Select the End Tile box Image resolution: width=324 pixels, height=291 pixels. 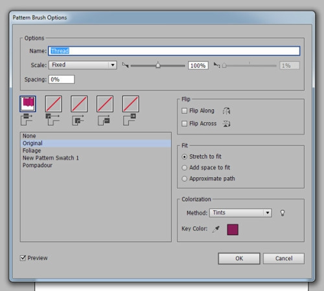tap(131, 104)
